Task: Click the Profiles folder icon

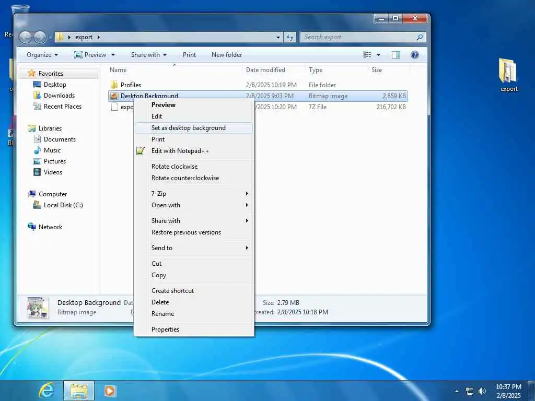Action: [x=114, y=85]
